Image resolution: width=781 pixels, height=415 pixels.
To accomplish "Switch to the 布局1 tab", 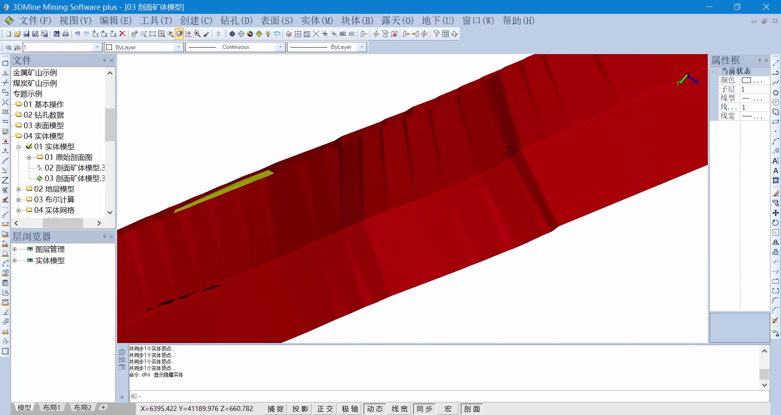I will click(x=51, y=407).
